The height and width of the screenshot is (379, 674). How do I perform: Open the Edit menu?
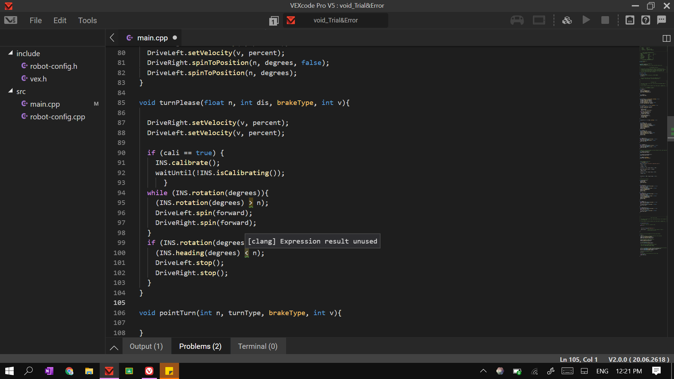tap(60, 20)
